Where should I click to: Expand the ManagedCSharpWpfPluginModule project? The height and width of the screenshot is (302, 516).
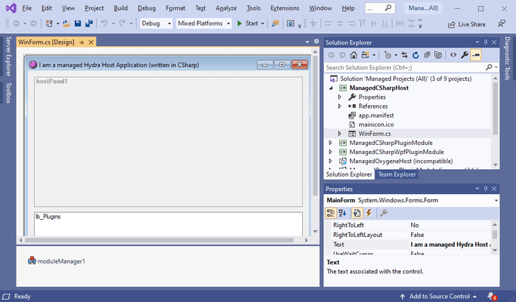(331, 152)
